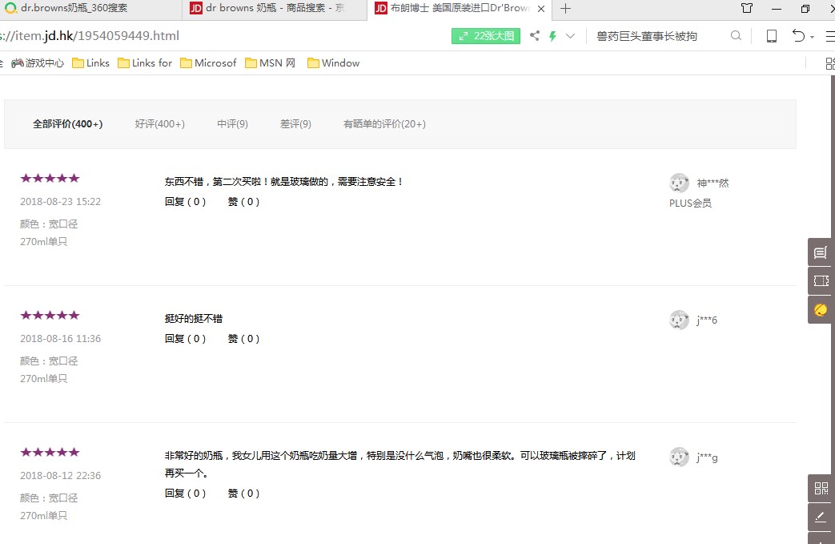The width and height of the screenshot is (835, 544).
Task: Open the mobile device view icon
Action: coord(772,36)
